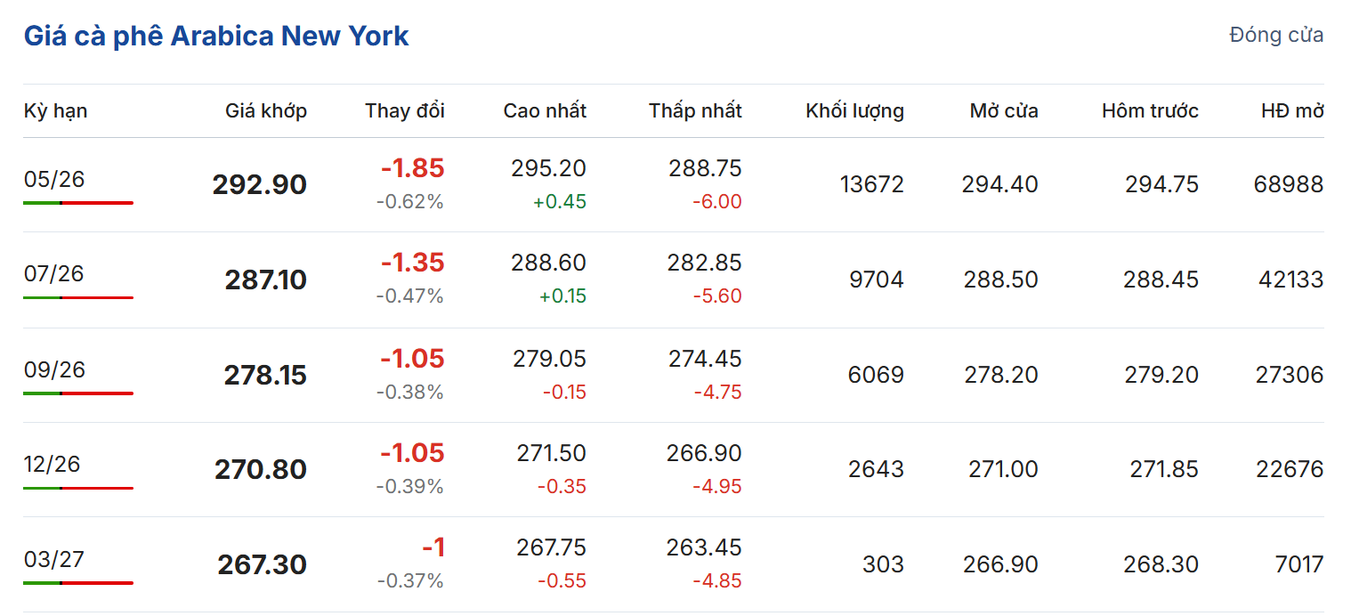The image size is (1351, 616).
Task: Select the 05/26 contract term
Action: click(x=54, y=179)
